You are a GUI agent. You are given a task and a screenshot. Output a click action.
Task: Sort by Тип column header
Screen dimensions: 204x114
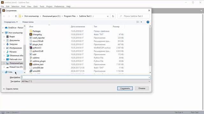click(95, 27)
